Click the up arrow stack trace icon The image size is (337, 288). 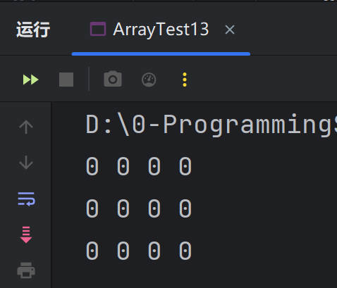pyautogui.click(x=26, y=127)
